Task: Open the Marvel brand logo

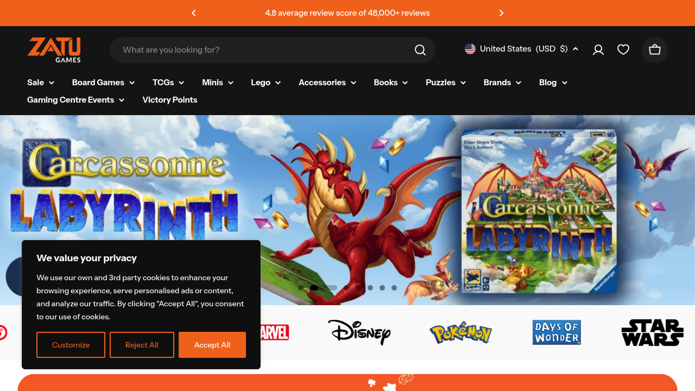Action: [x=275, y=332]
